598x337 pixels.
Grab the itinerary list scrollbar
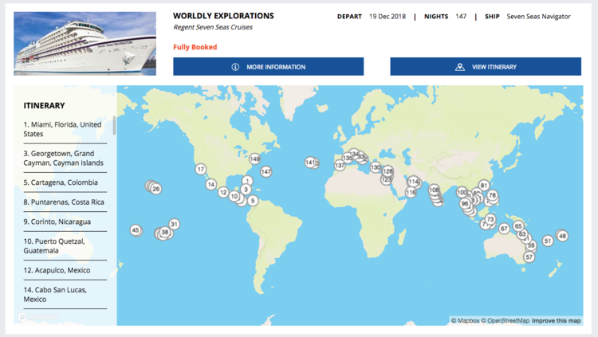[x=114, y=125]
